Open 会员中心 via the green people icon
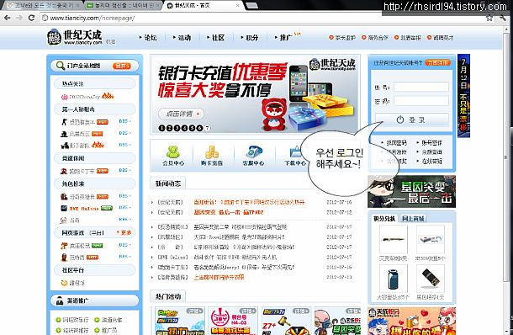The image size is (513, 335). point(173,152)
